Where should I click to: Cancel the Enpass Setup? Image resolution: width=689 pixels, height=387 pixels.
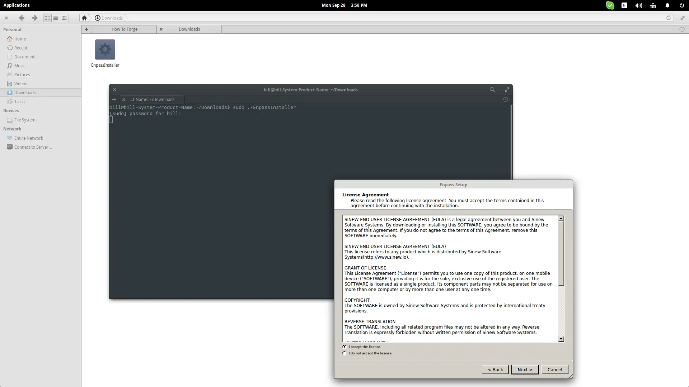click(554, 369)
